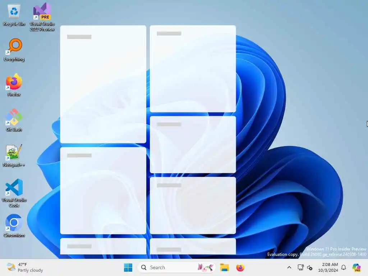Screen dimensions: 368x276
Task: Open the clock showing 2:08 AM
Action: pos(328,267)
